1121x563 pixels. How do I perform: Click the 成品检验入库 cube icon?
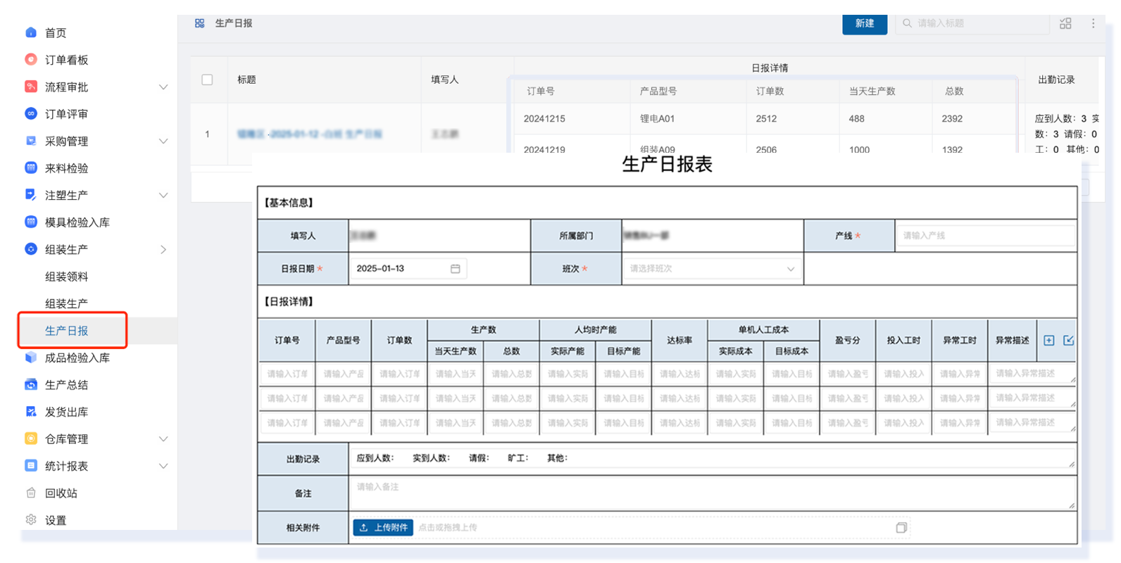click(31, 358)
